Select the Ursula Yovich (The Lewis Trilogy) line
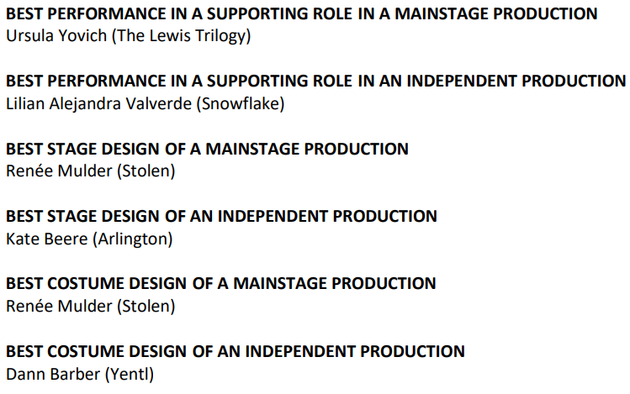Screen dimensions: 630x394 [129, 36]
